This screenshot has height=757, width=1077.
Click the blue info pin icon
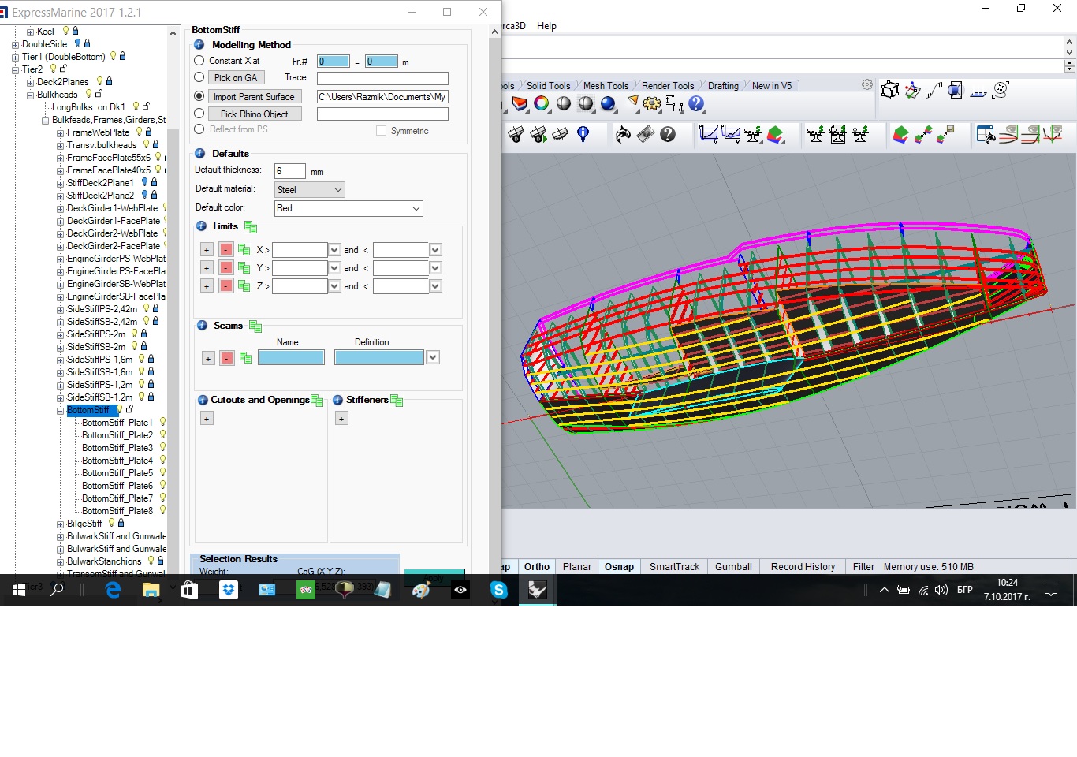coord(583,135)
